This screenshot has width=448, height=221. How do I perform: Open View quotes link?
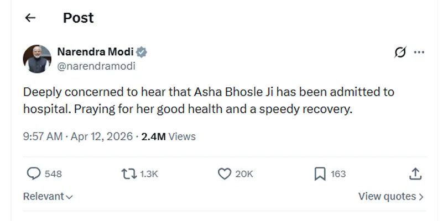(390, 196)
